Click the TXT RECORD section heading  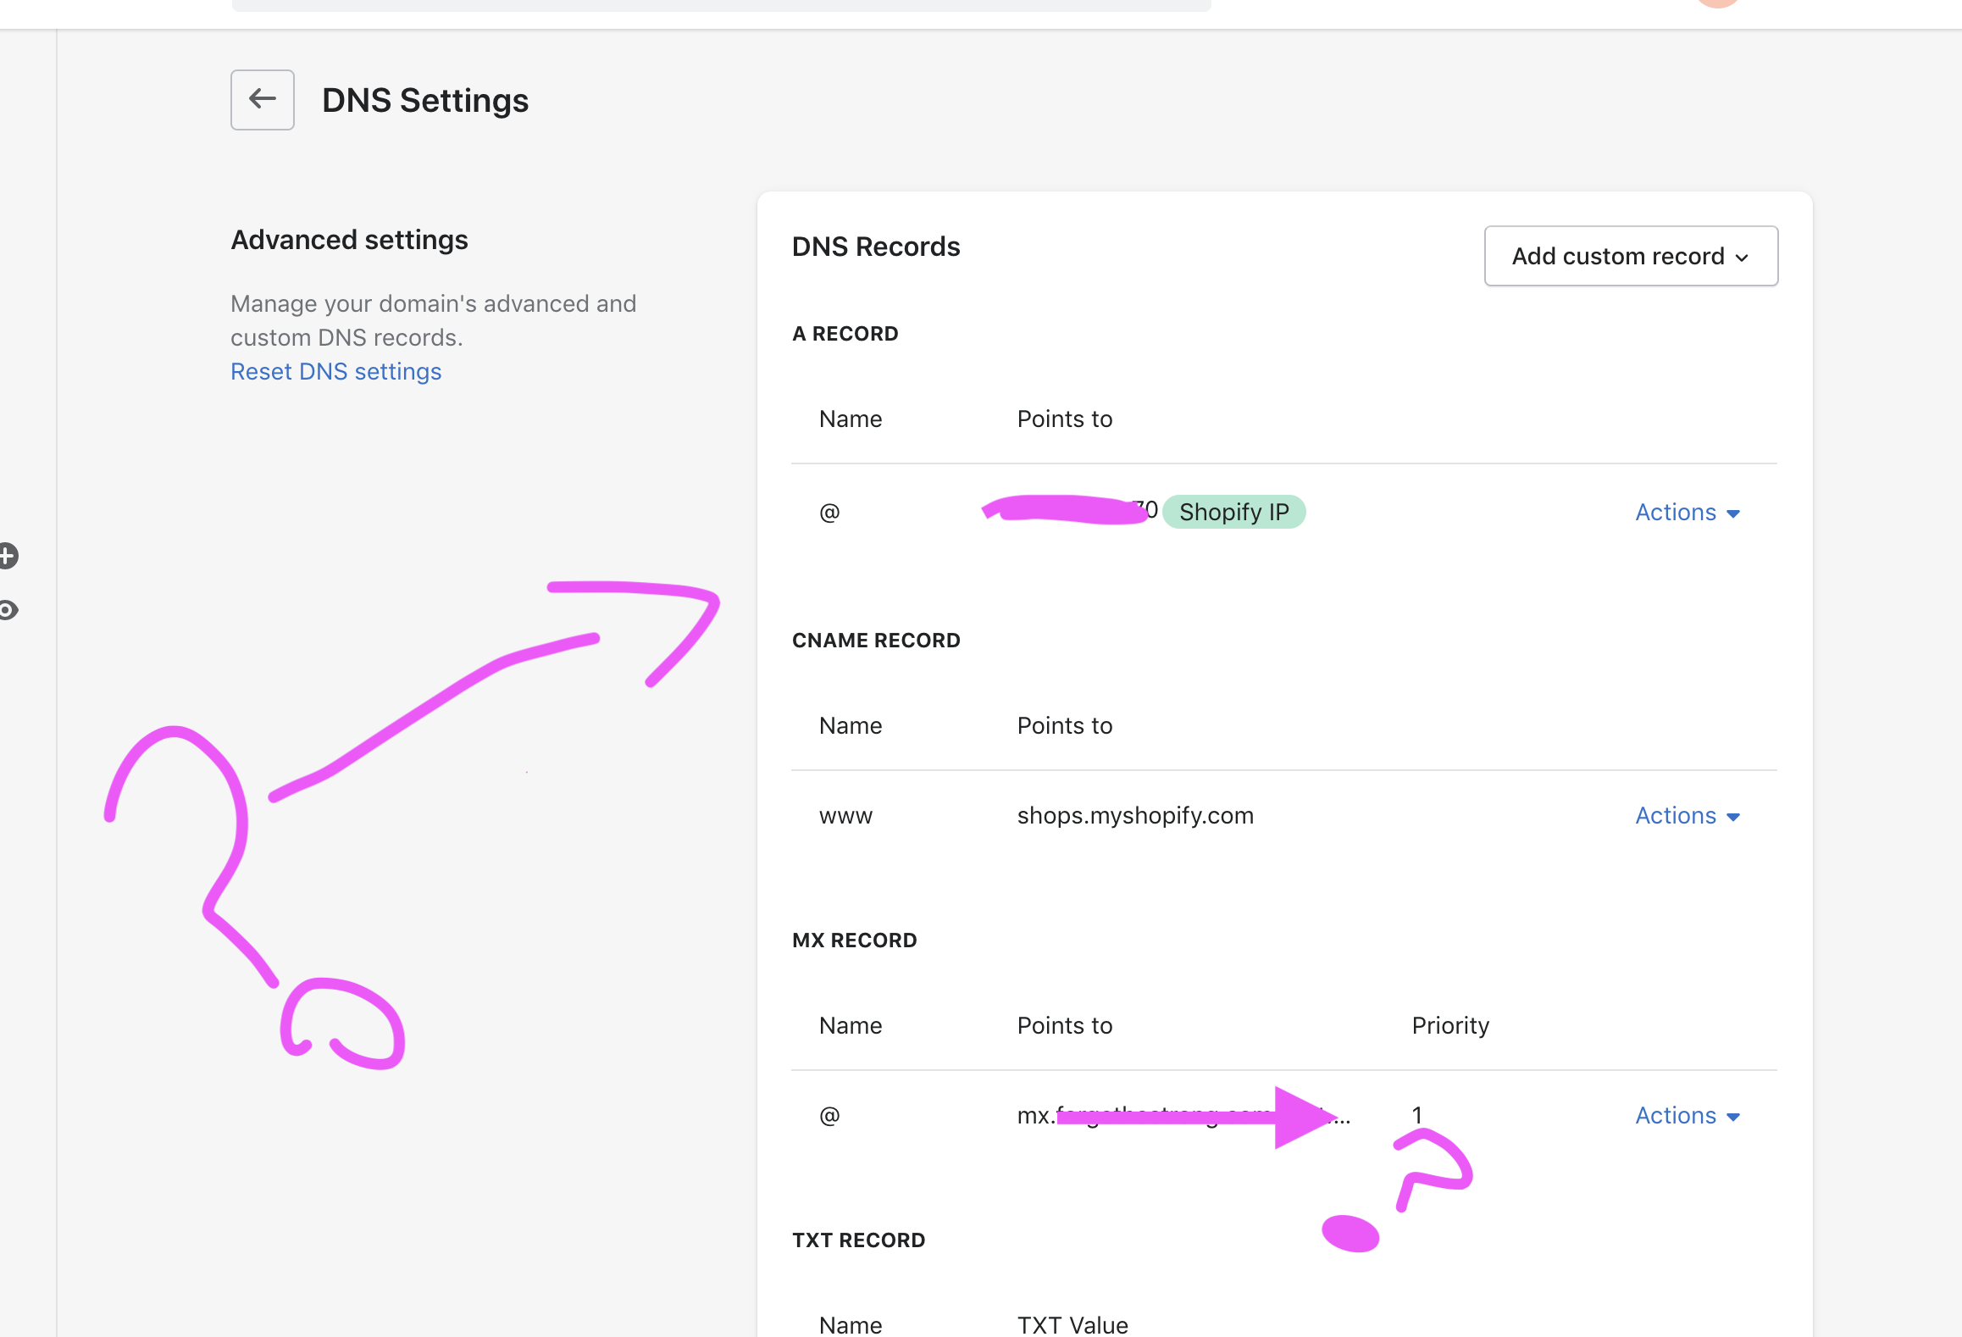[x=858, y=1240]
